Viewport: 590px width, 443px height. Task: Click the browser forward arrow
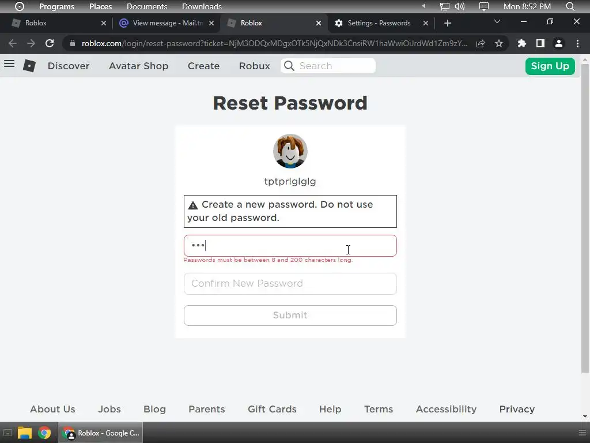pyautogui.click(x=31, y=43)
